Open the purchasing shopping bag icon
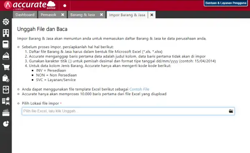250x153 pixels. coord(6,79)
